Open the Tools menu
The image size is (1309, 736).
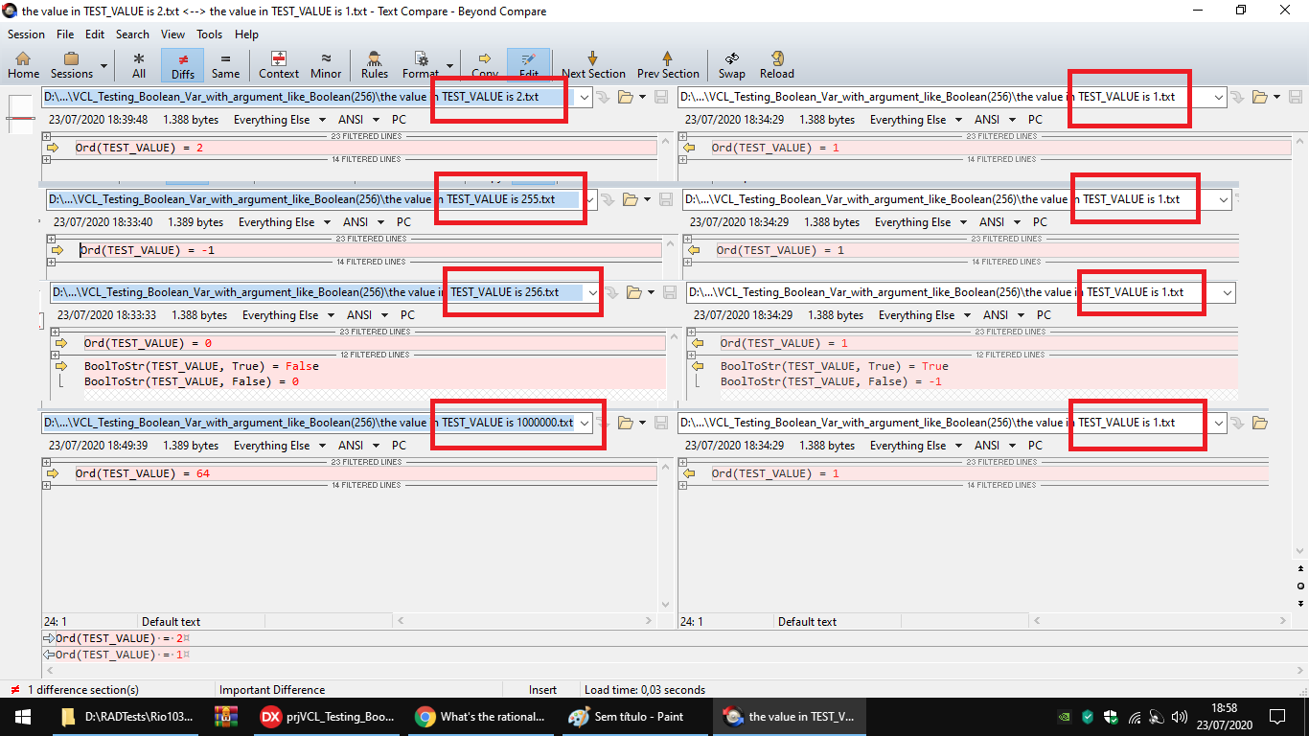[x=210, y=34]
